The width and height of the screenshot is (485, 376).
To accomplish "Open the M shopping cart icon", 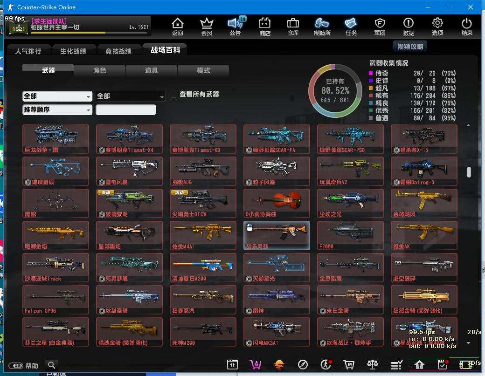I will click(349, 364).
